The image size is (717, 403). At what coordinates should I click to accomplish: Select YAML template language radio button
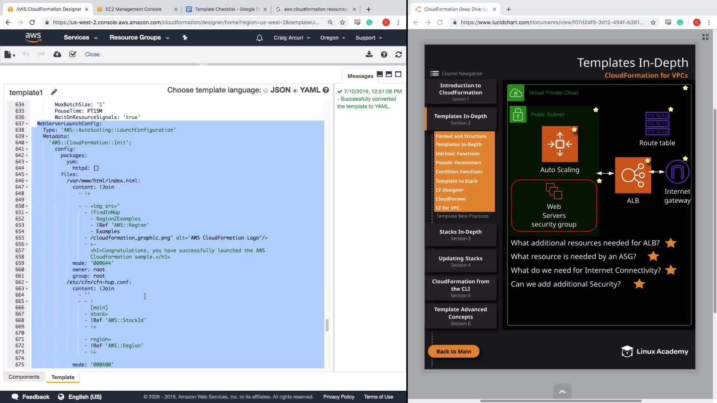295,91
